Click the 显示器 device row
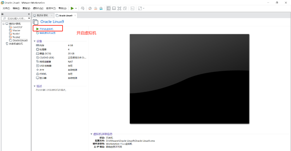Screen dimensions: 291x151 tap(61, 78)
